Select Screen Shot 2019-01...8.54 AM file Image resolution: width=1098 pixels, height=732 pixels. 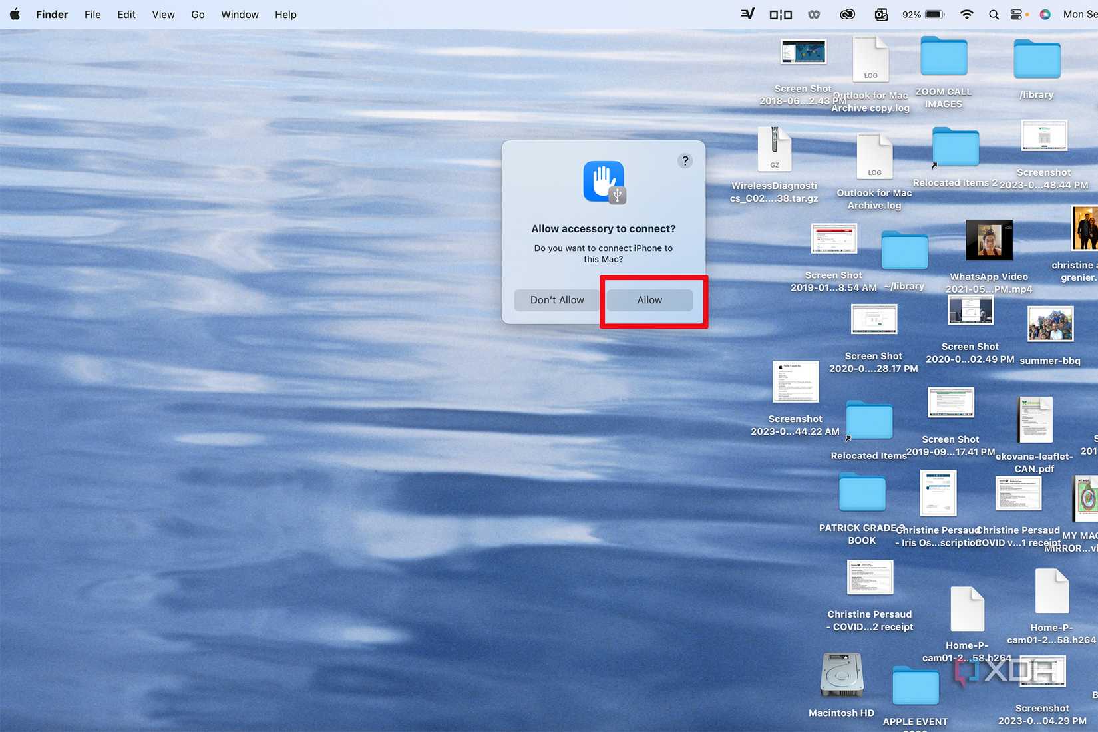coord(834,239)
